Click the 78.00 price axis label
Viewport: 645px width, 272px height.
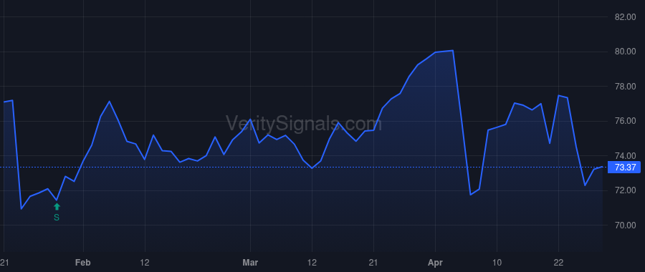625,87
